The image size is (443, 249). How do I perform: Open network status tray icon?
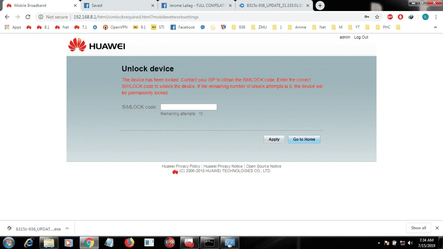coord(402,243)
